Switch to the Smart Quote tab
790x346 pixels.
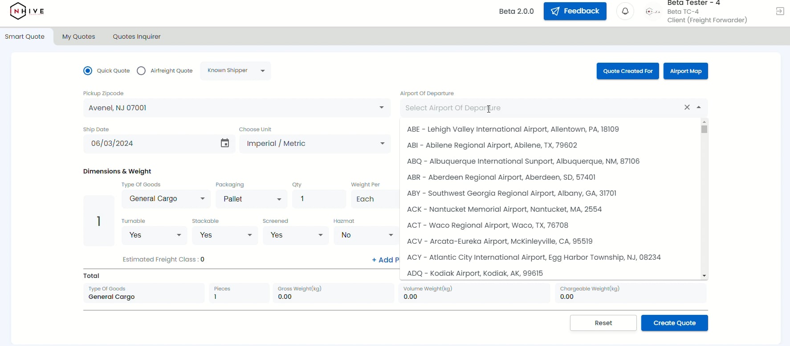pyautogui.click(x=25, y=36)
